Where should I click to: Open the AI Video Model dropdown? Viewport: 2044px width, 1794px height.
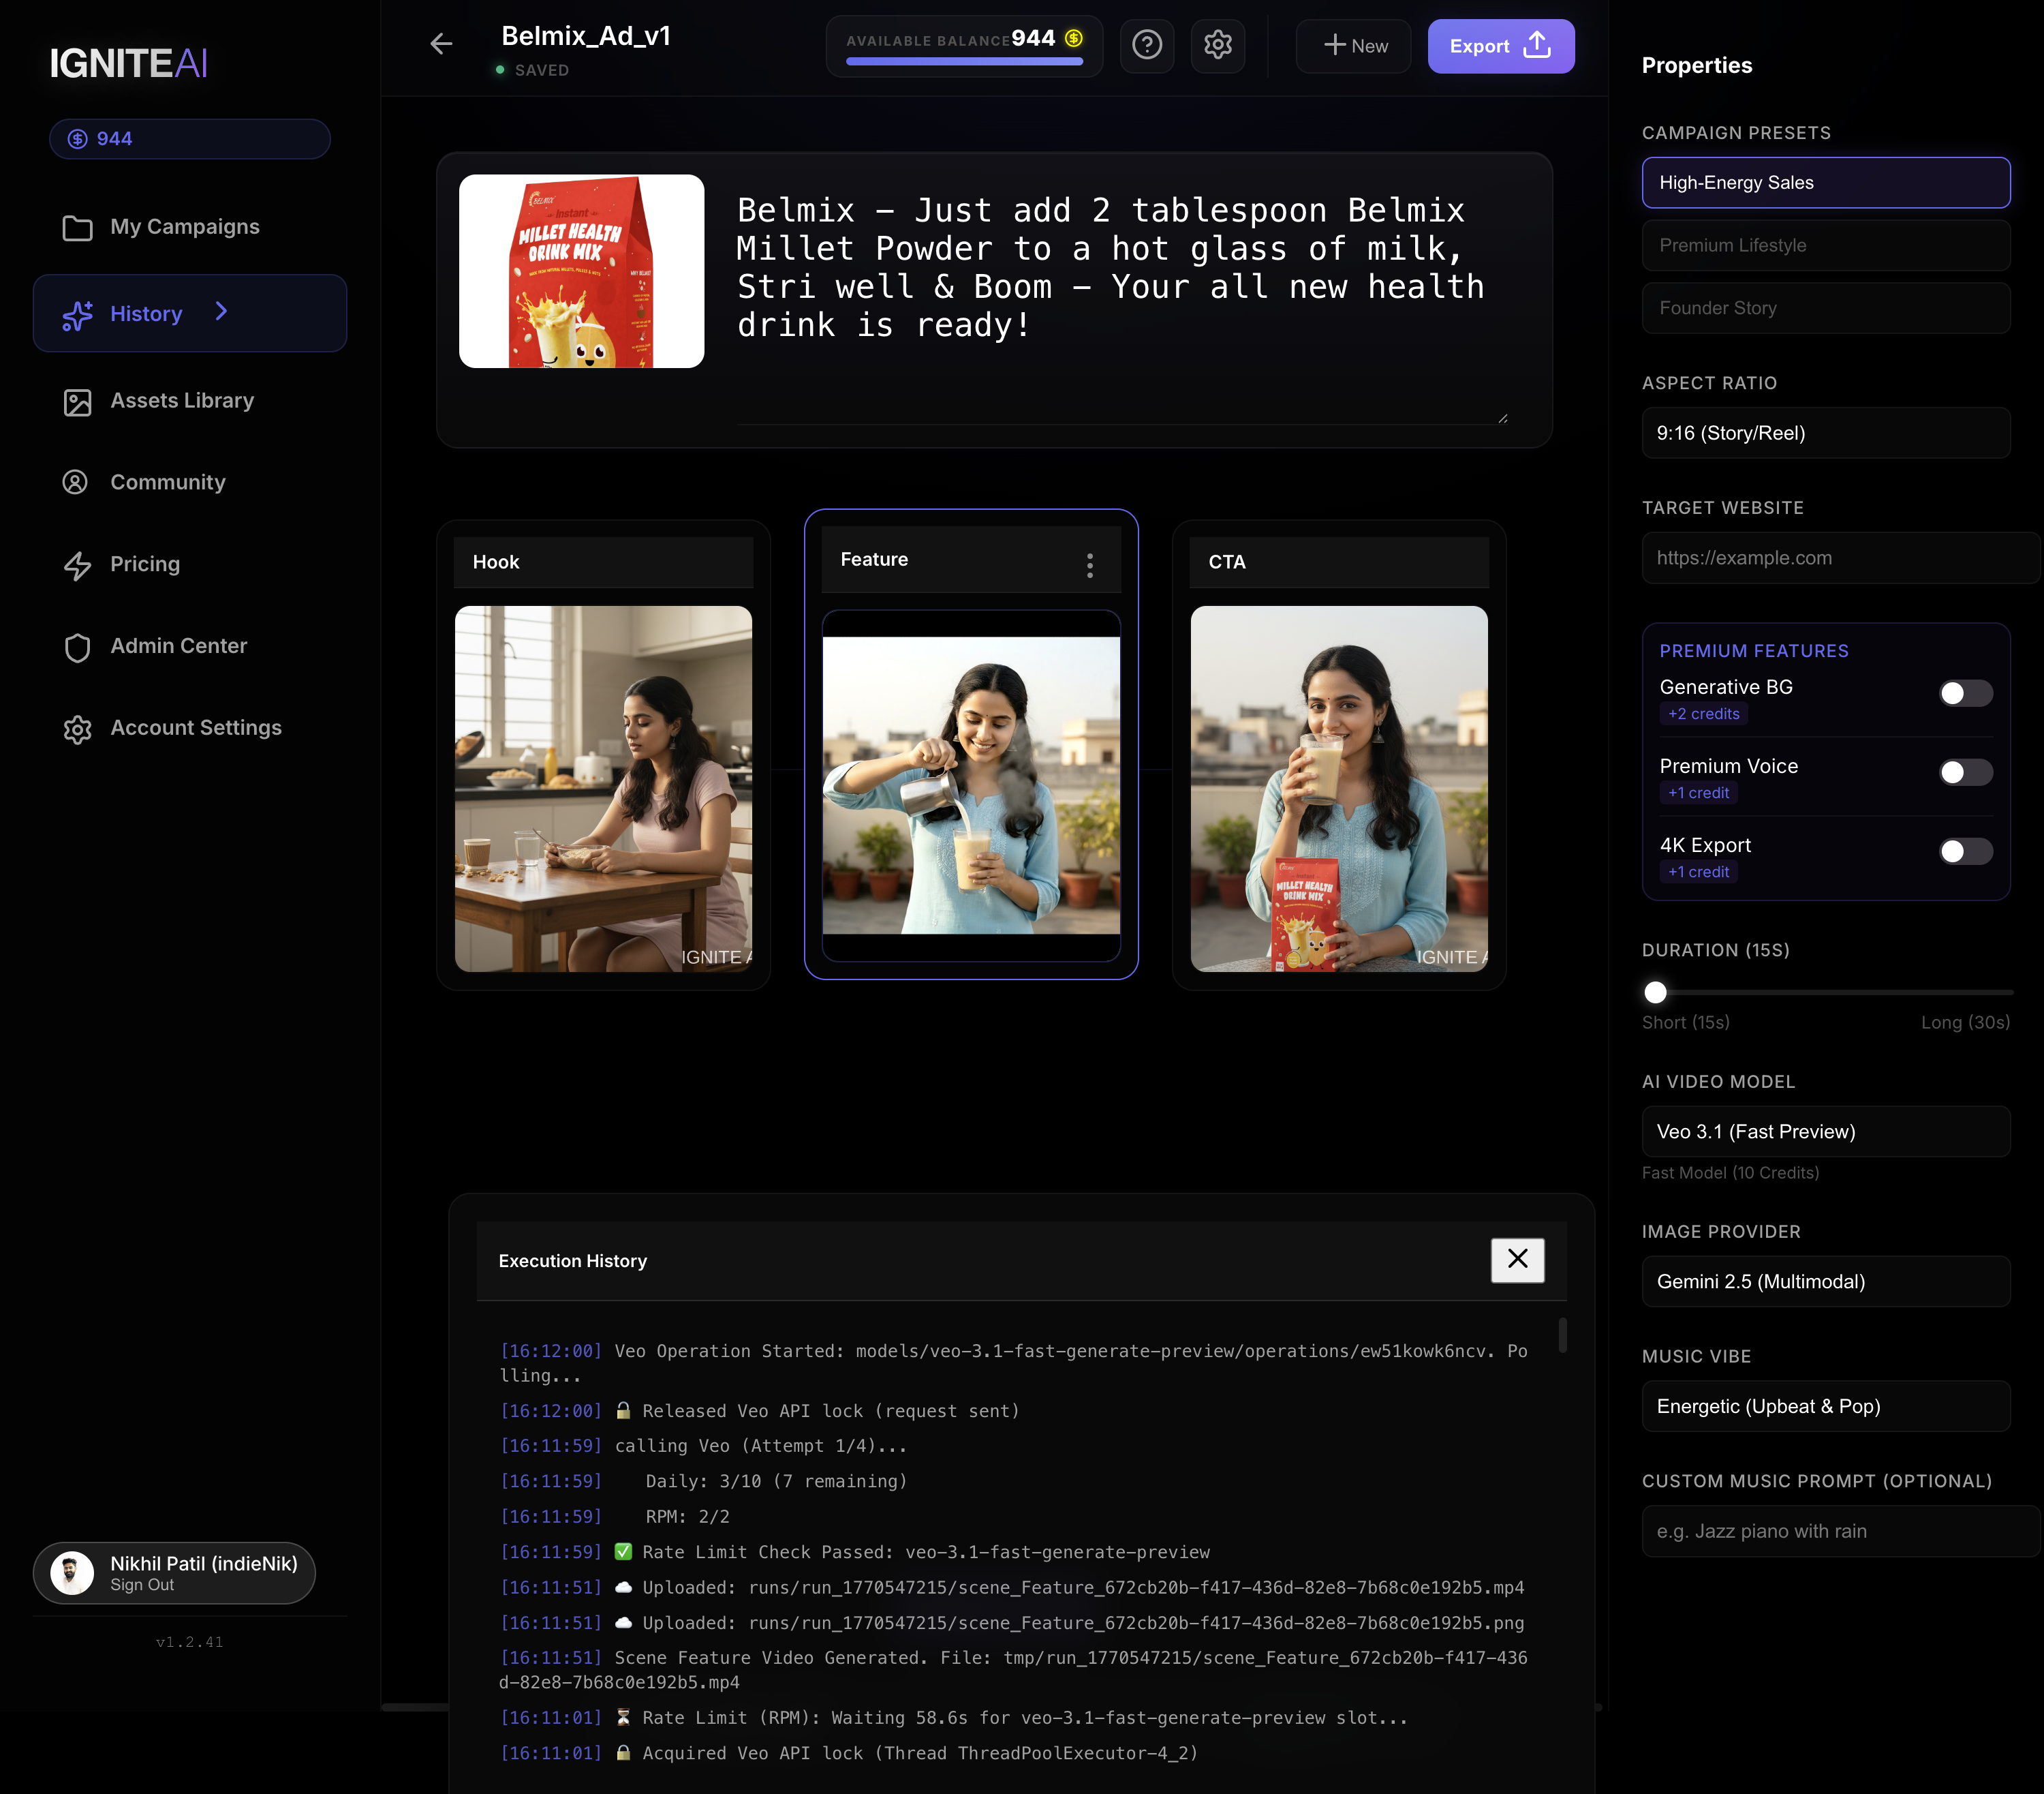pyautogui.click(x=1825, y=1131)
